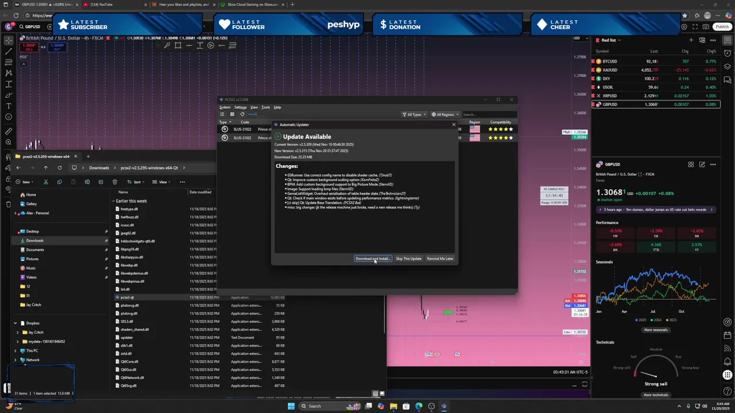Click Copy icon in Explorer toolbar
Image resolution: width=735 pixels, height=413 pixels.
point(60,182)
